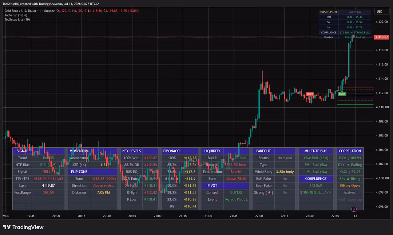Click the Gold Spot / U.S. Dollar symbol title
Viewport: 393px width, 235px height.
pyautogui.click(x=20, y=11)
